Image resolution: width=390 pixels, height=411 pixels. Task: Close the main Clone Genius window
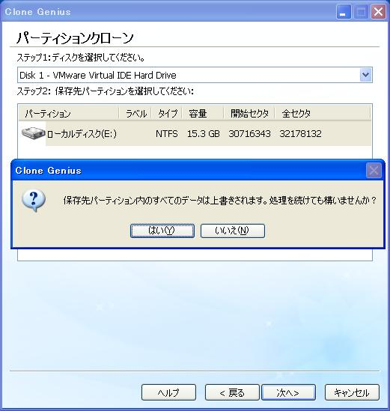(378, 12)
